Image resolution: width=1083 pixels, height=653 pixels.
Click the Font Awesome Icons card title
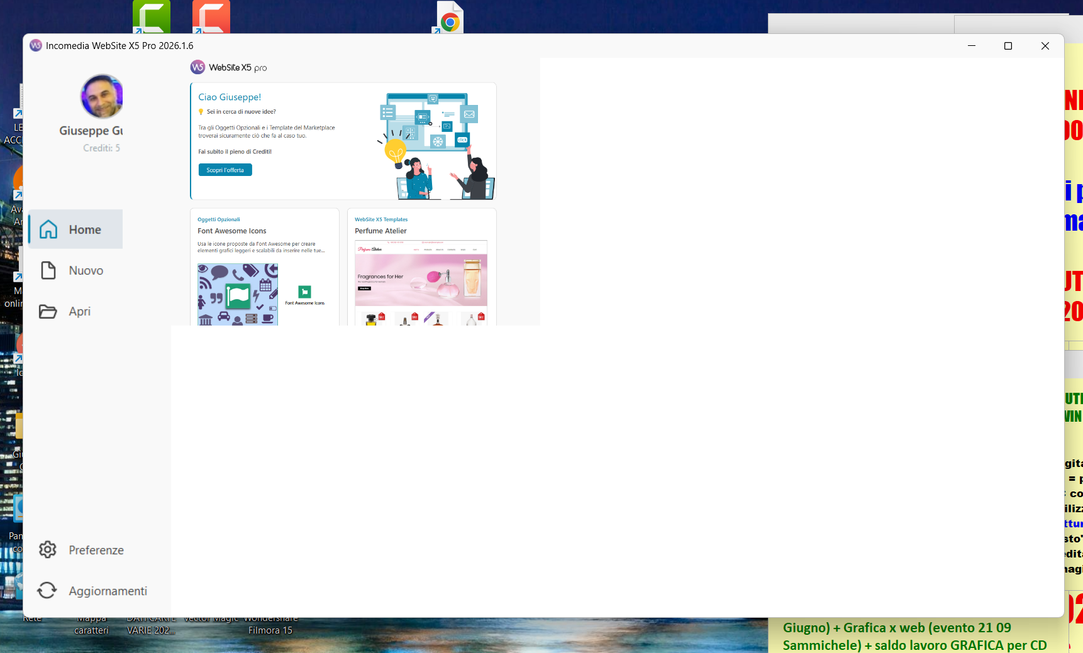231,231
